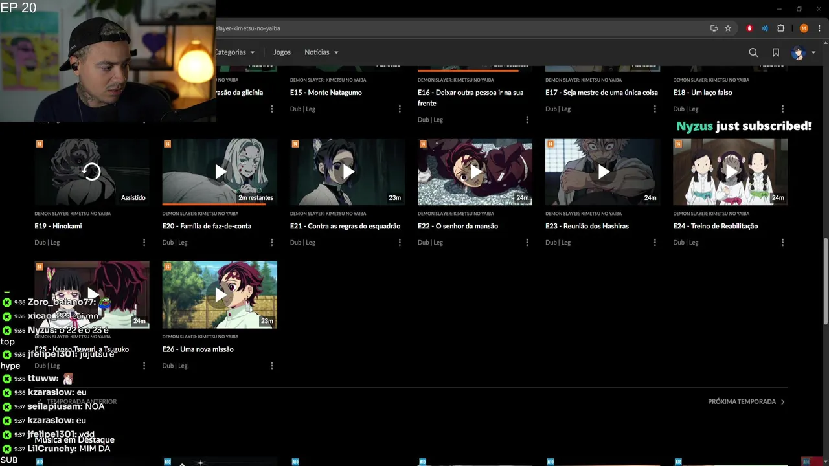Click the page vertical scrollbar
The height and width of the screenshot is (466, 829).
825,282
